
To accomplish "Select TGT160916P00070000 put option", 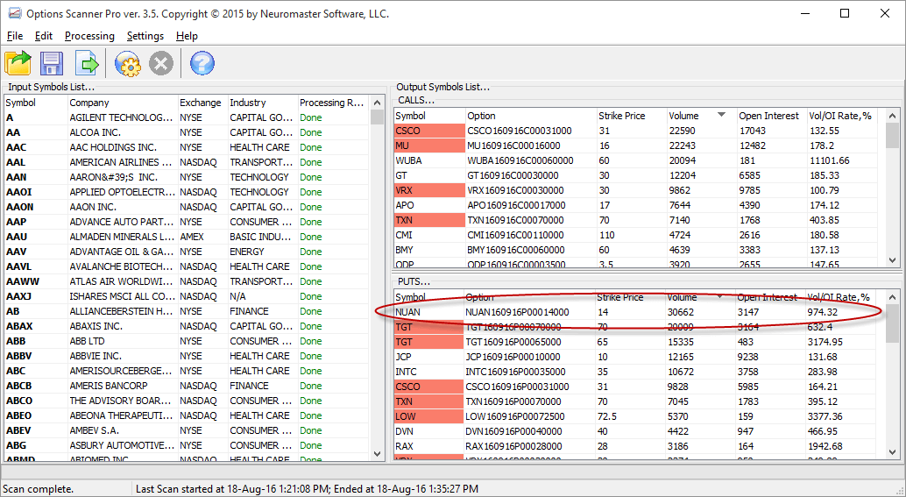I will [x=513, y=327].
